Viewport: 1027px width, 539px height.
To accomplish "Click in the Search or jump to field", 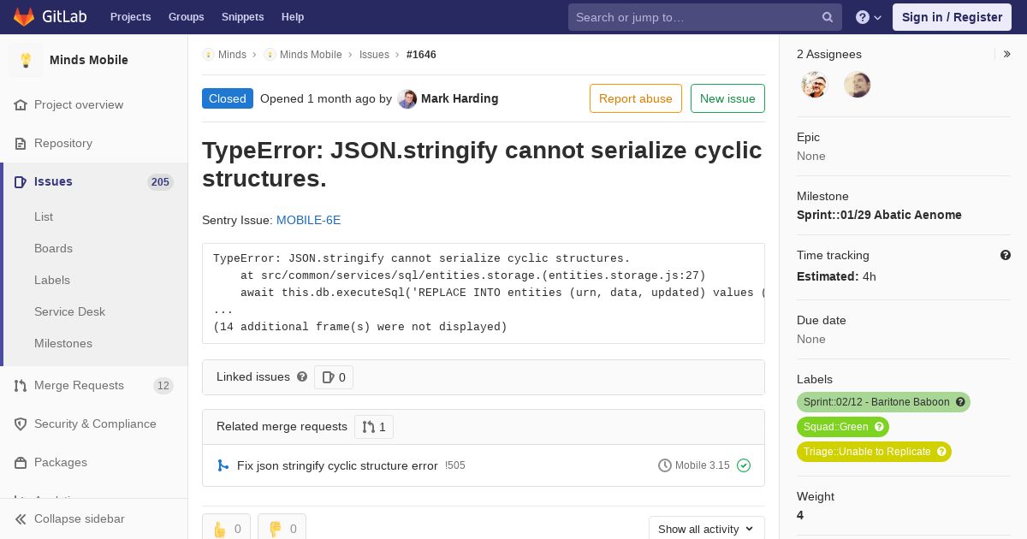I will [x=696, y=17].
